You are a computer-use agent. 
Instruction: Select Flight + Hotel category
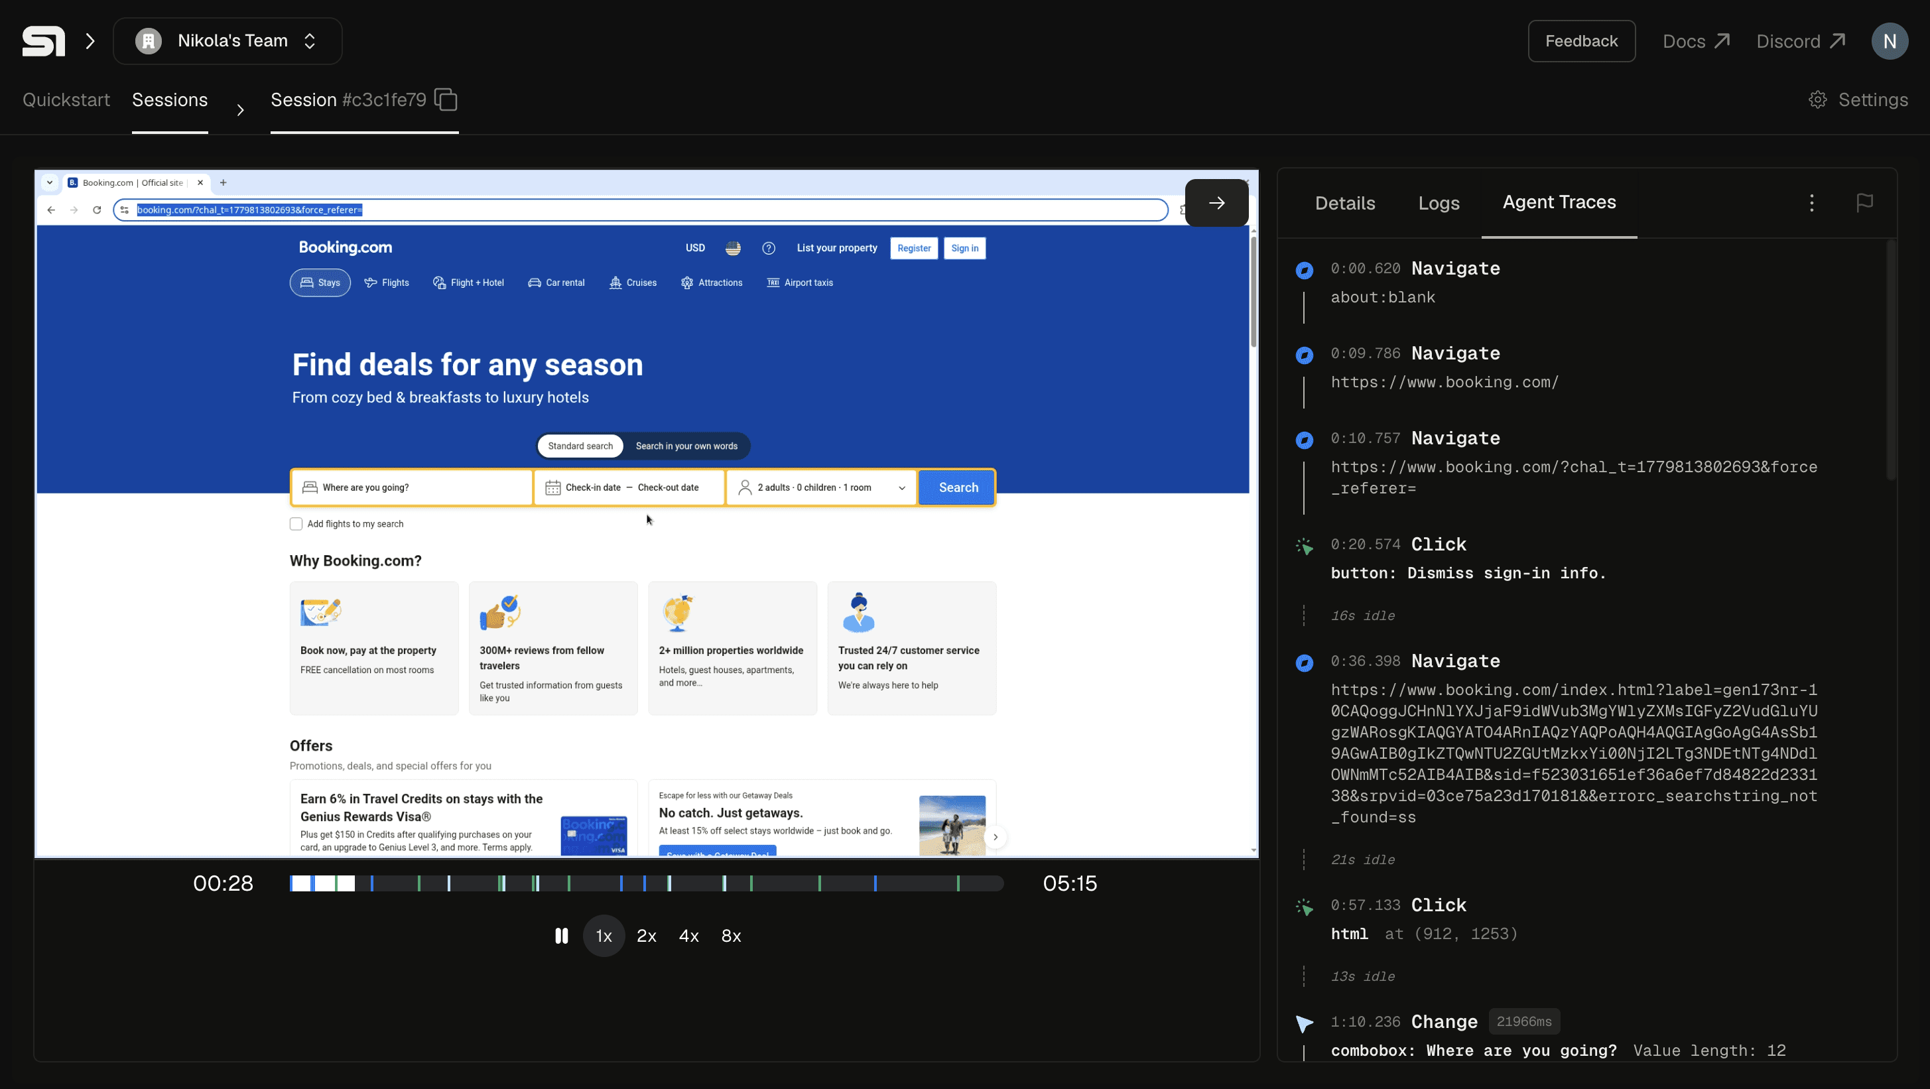click(x=468, y=283)
